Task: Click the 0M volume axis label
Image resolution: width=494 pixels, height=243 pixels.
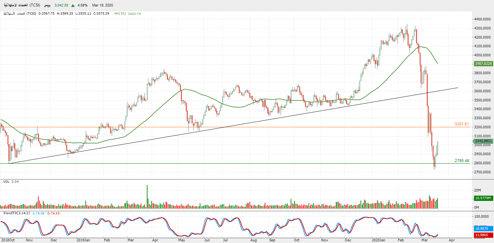Action: pos(477,207)
